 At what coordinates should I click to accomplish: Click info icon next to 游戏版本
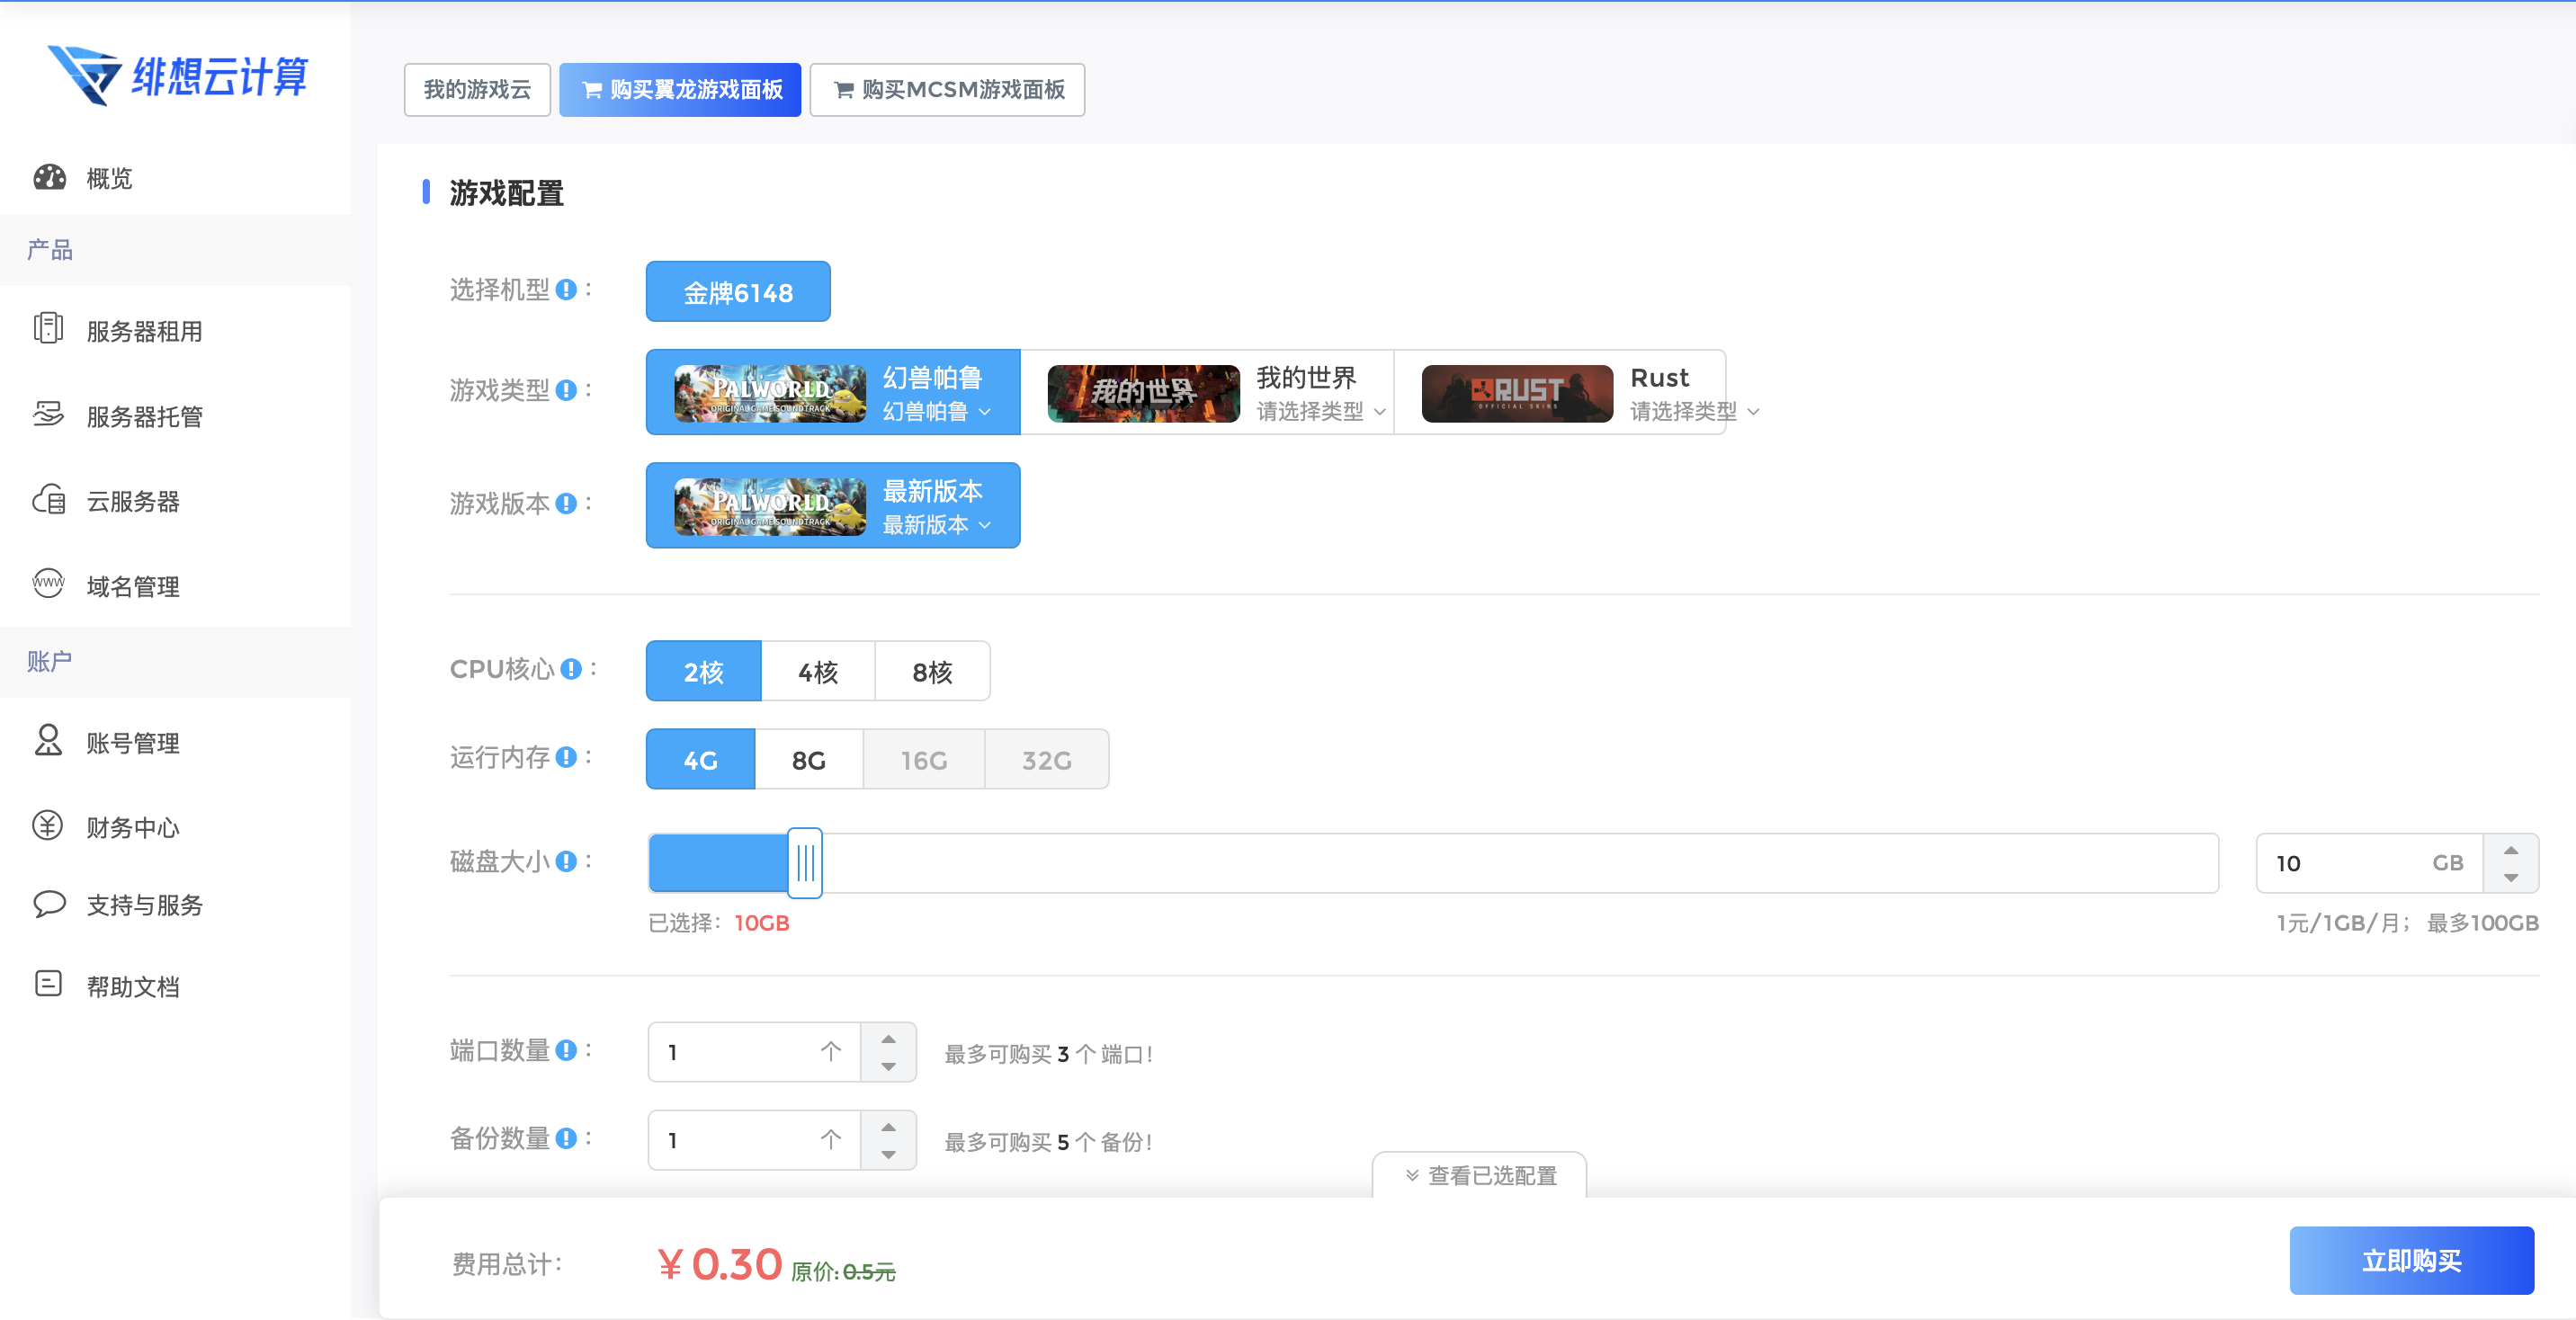click(566, 503)
